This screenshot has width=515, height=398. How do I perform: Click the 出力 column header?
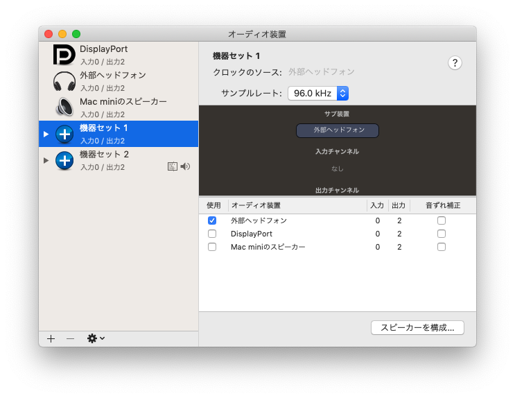399,205
